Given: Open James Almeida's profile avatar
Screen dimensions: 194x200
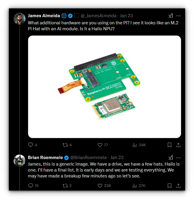Looking at the screenshot, I should tap(20, 19).
